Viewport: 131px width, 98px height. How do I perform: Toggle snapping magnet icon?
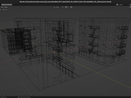click(66, 7)
